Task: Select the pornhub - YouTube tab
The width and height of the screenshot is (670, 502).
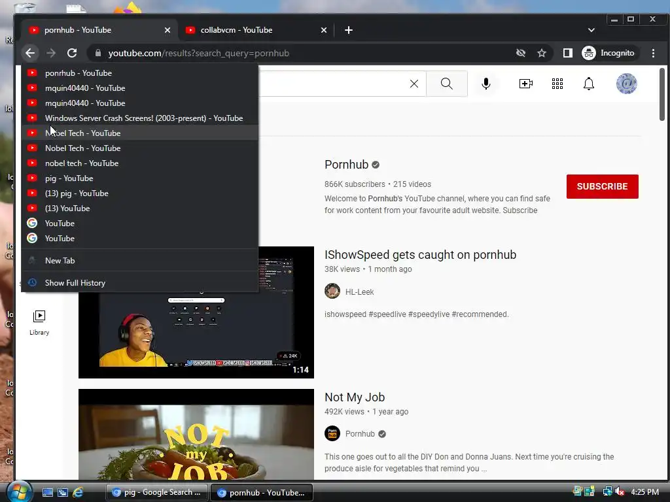Action: [99, 30]
